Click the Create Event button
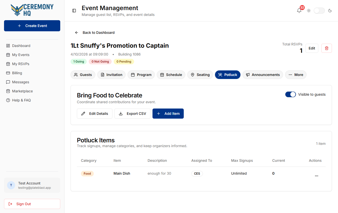Screen dimensions: 338x213 [x=32, y=26]
